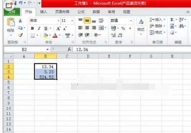Open the File (文件) tab
191x133 pixels.
click(x=12, y=12)
